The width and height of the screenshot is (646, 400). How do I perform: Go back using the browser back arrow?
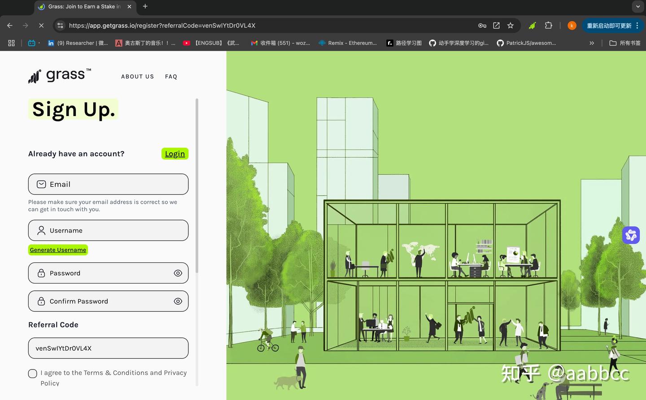10,26
